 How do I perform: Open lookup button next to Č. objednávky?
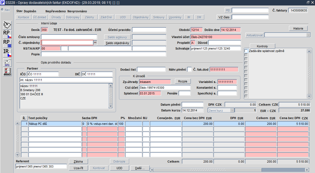(x=95, y=42)
